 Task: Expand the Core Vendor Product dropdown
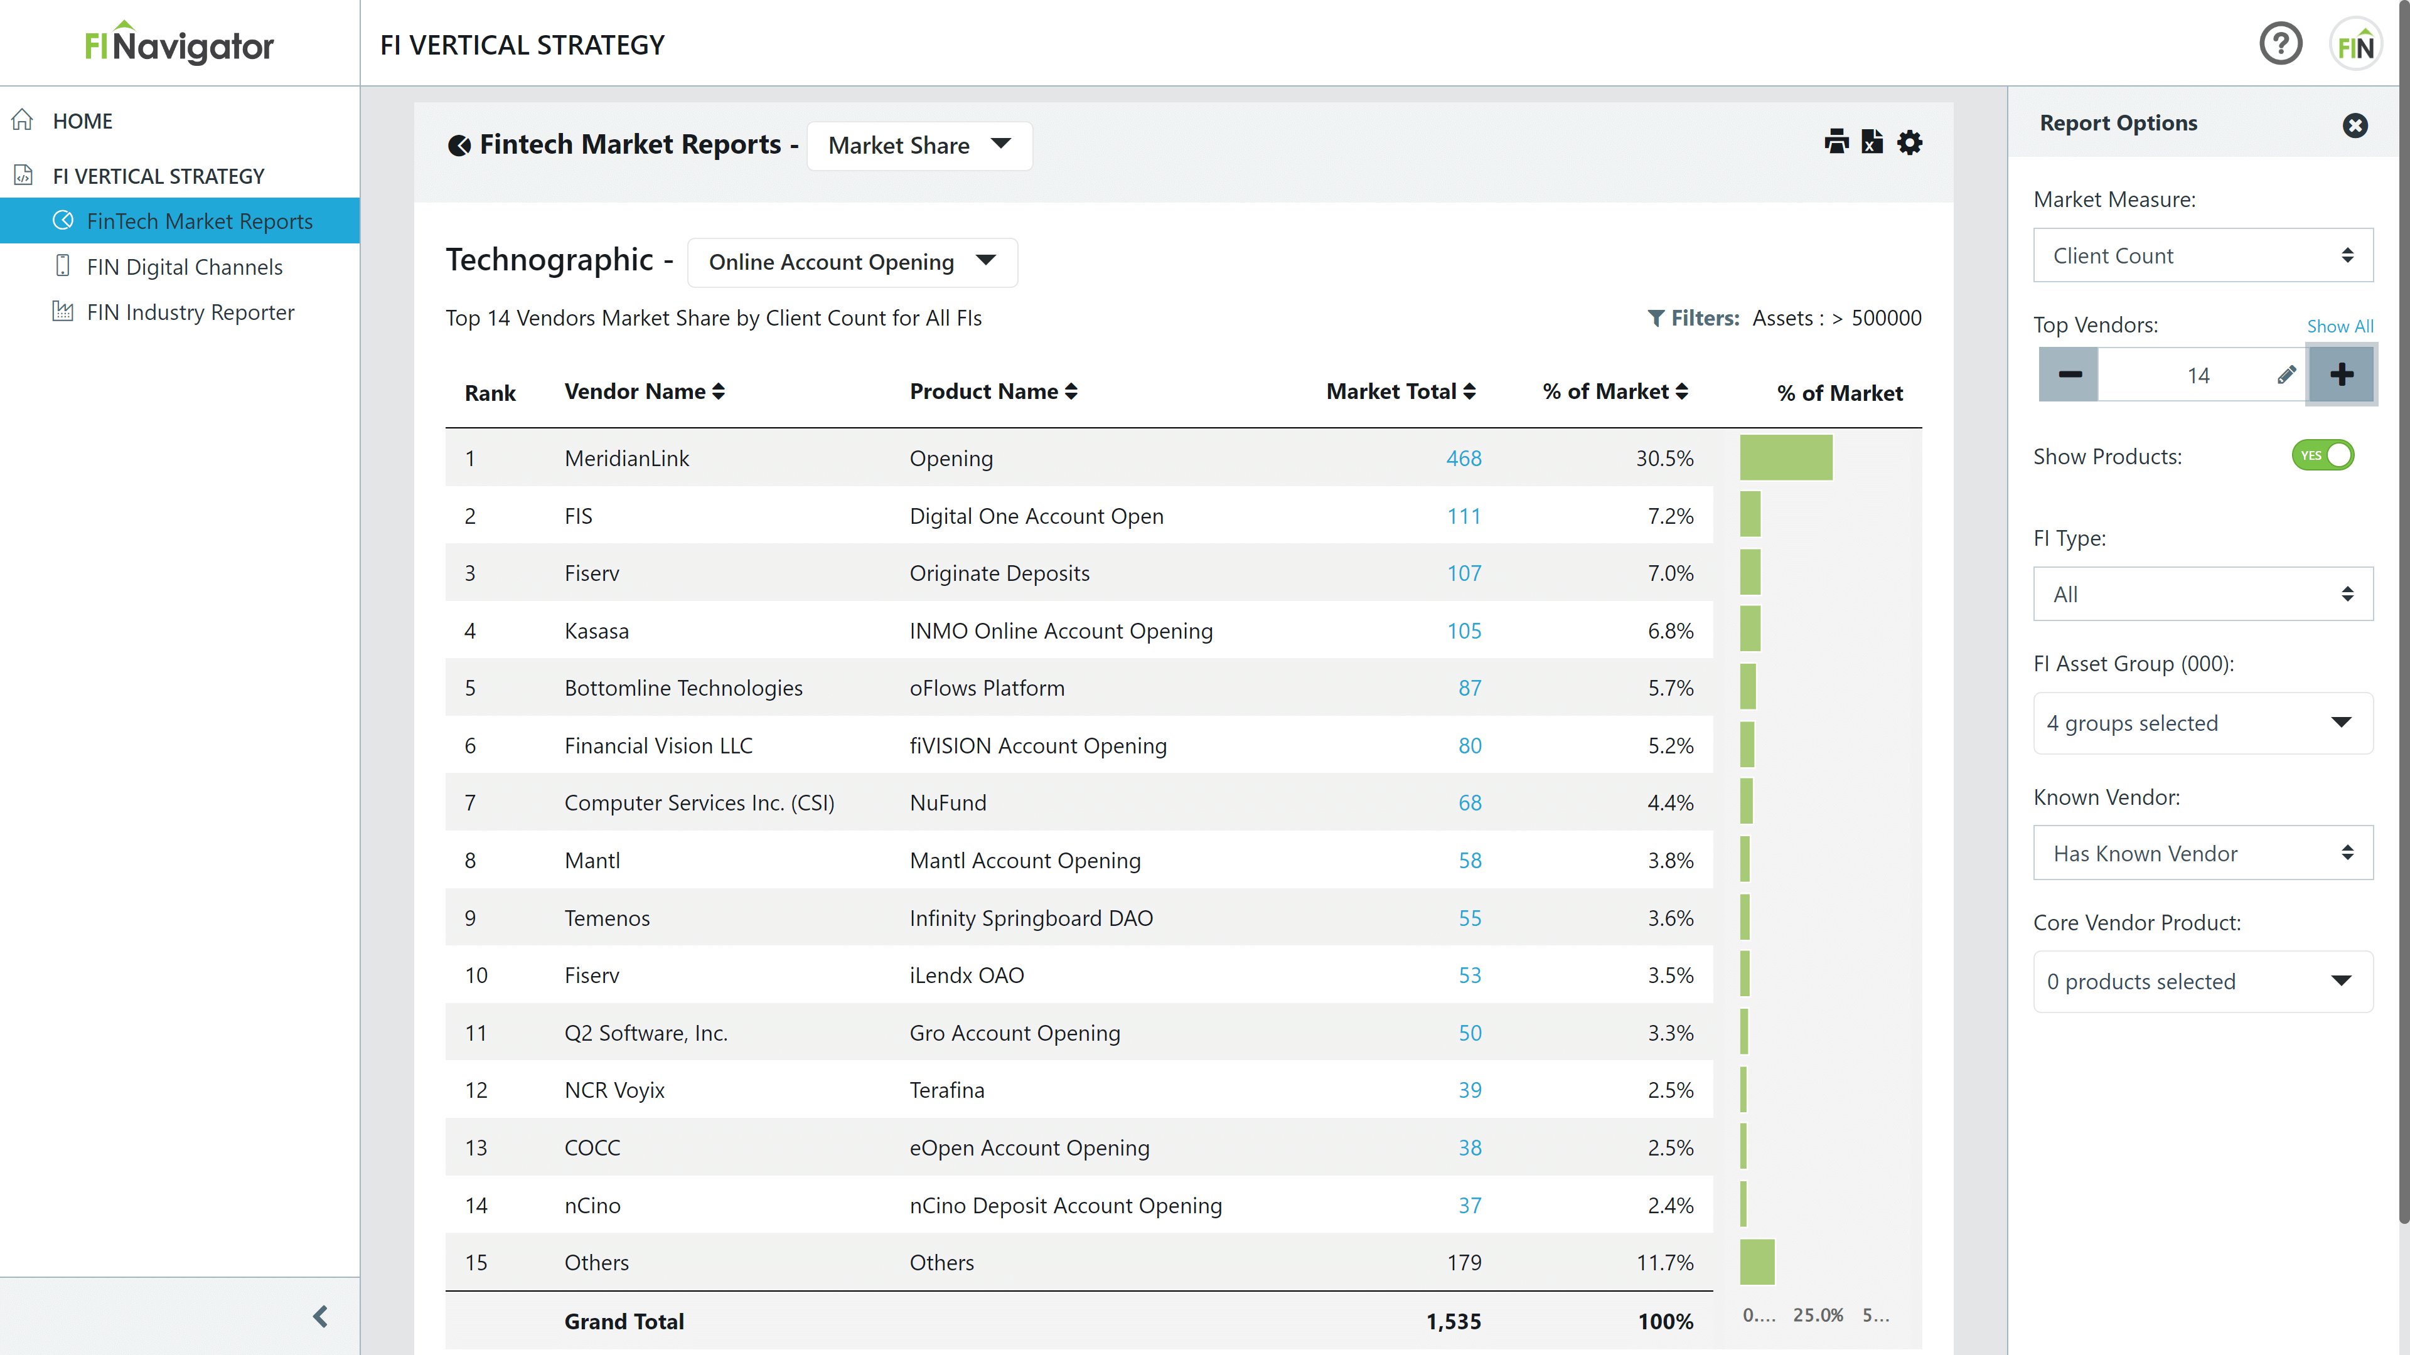pyautogui.click(x=2204, y=981)
